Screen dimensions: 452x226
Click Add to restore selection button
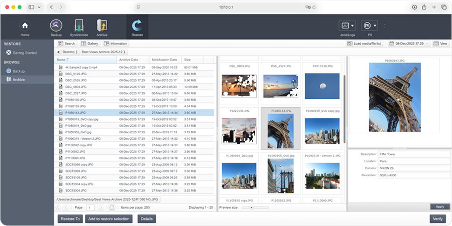pyautogui.click(x=109, y=219)
